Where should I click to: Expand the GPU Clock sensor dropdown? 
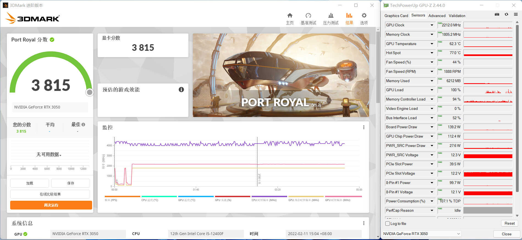pyautogui.click(x=432, y=25)
